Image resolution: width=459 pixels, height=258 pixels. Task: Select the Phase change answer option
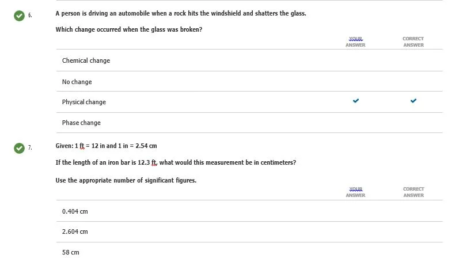pos(249,123)
